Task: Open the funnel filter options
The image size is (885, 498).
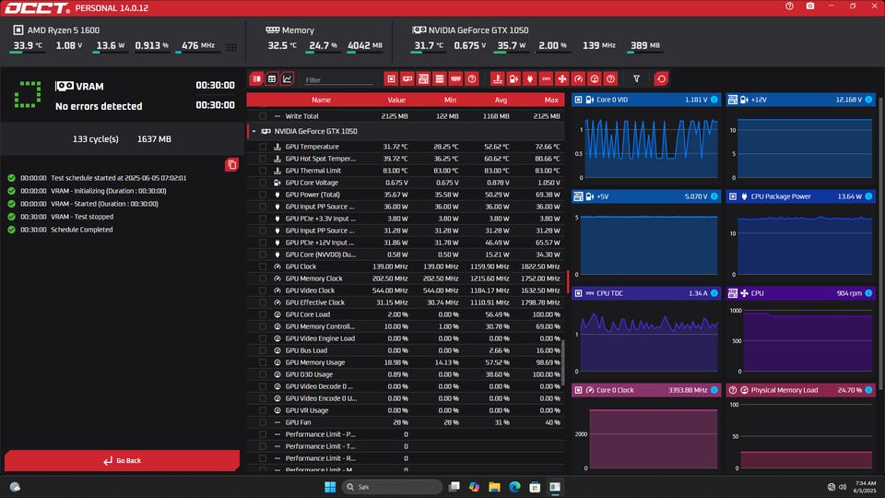Action: tap(637, 79)
